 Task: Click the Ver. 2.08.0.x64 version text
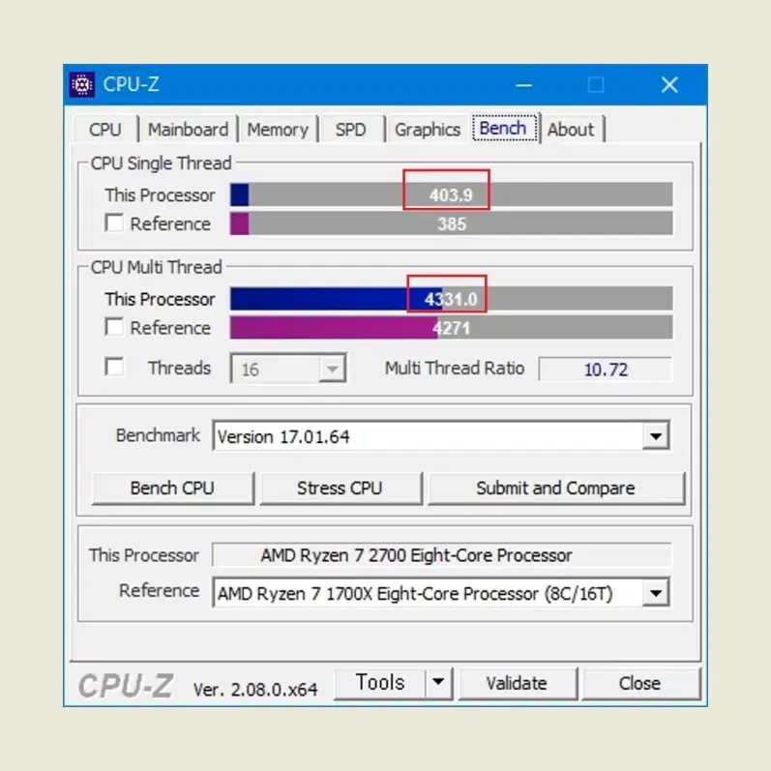coord(255,690)
